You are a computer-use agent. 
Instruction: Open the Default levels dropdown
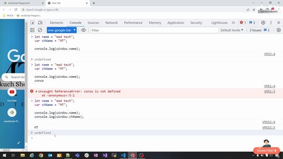(232, 30)
